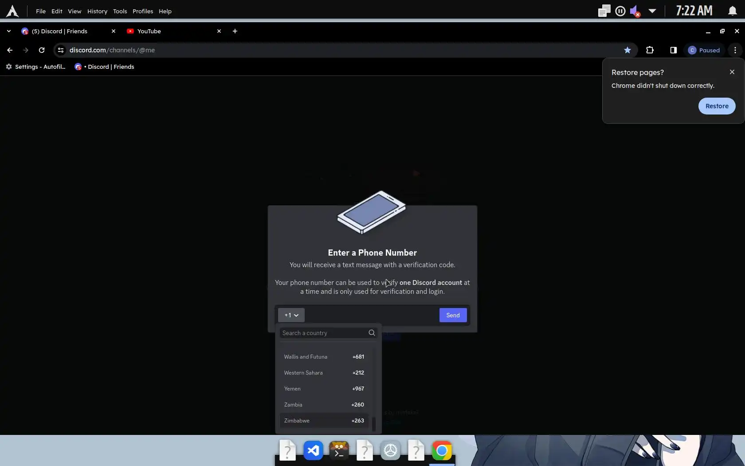Click the system clock showing 7:22 AM
This screenshot has width=745, height=466.
pos(694,11)
